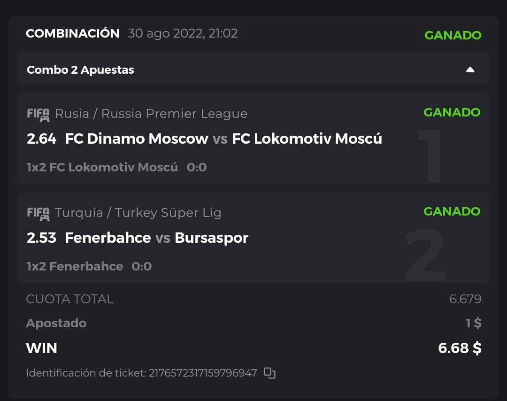Viewport: 507px width, 401px height.
Task: Click the top GANADO status of the combination
Action: [x=453, y=35]
